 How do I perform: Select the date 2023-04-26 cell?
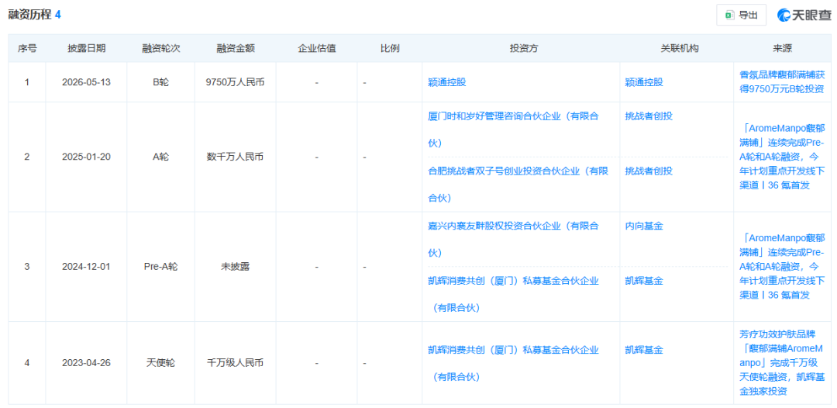[x=86, y=363]
